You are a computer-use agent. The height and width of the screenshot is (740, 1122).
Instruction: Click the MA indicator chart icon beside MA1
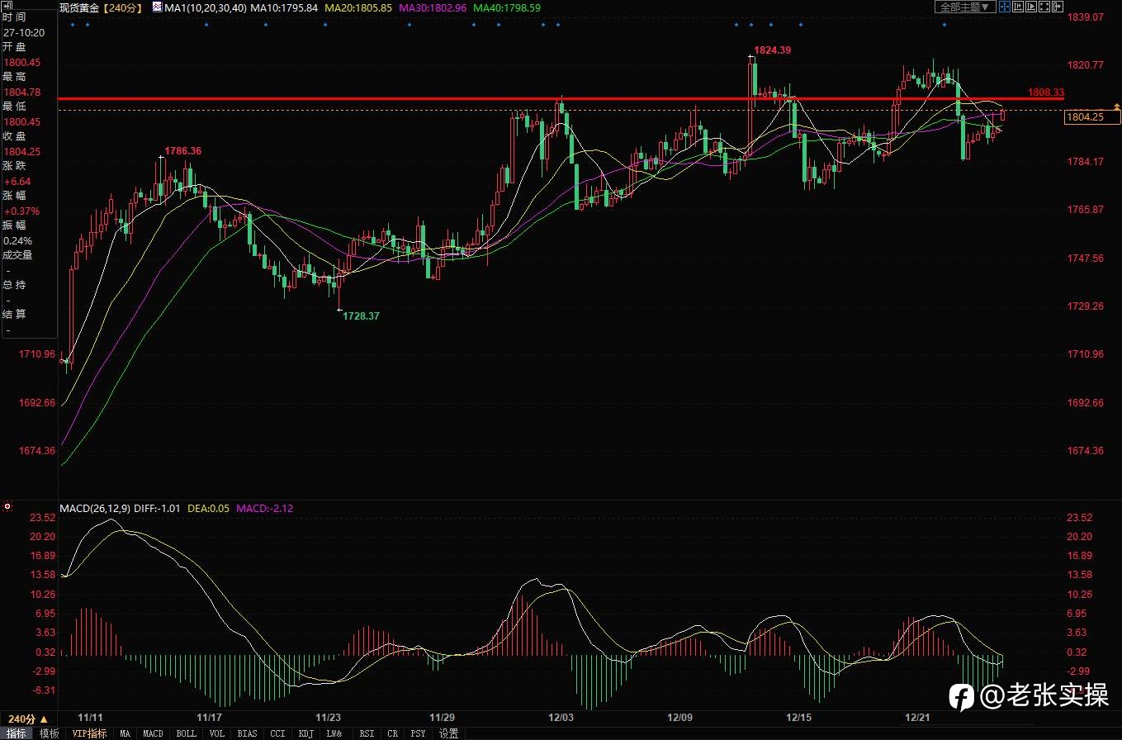click(x=157, y=7)
